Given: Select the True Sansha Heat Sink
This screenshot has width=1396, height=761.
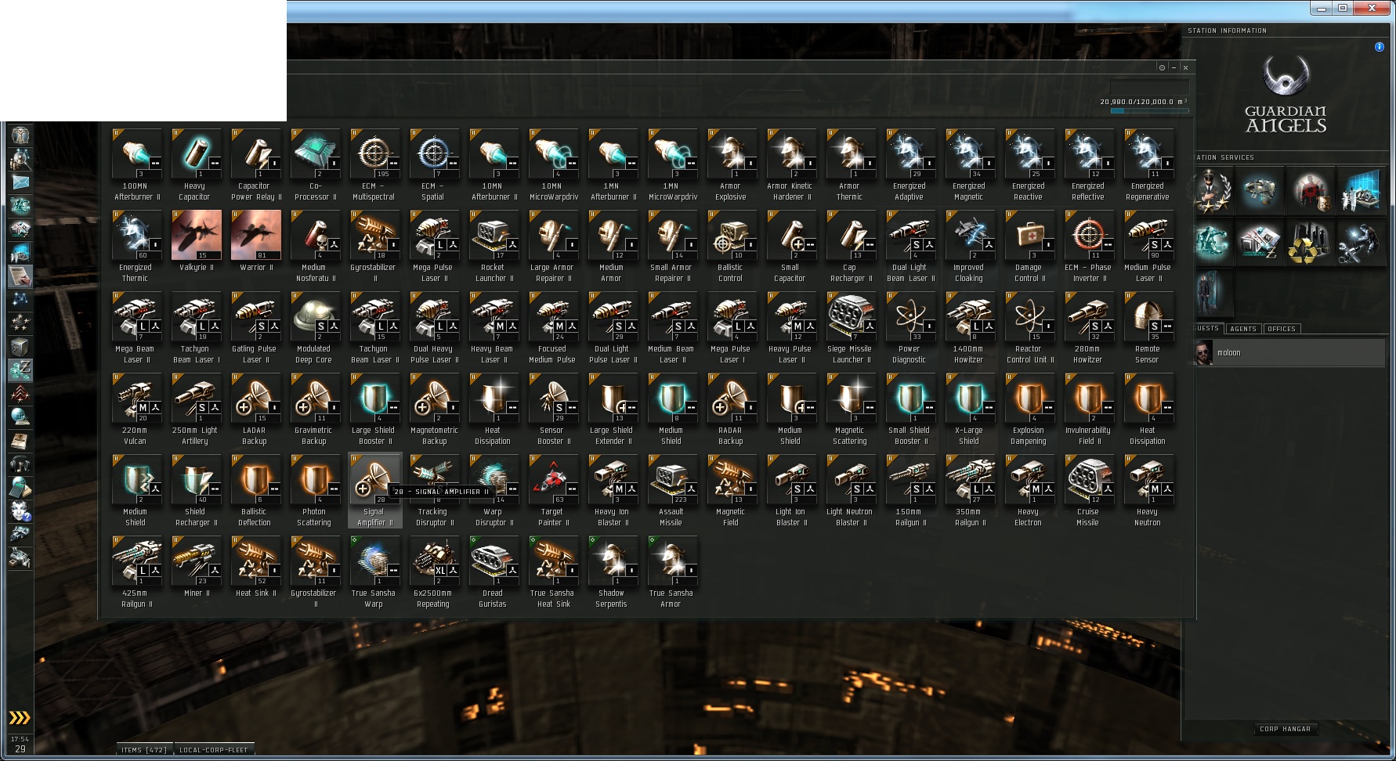Looking at the screenshot, I should [552, 572].
